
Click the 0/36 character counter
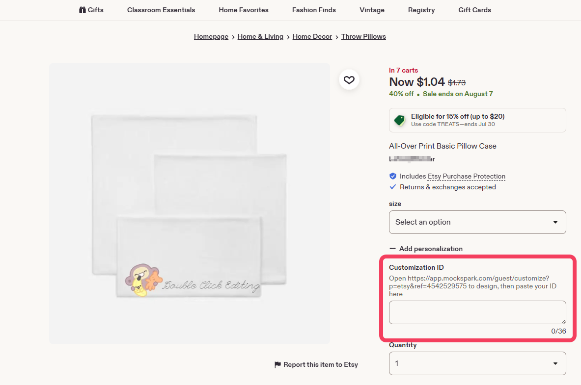558,331
